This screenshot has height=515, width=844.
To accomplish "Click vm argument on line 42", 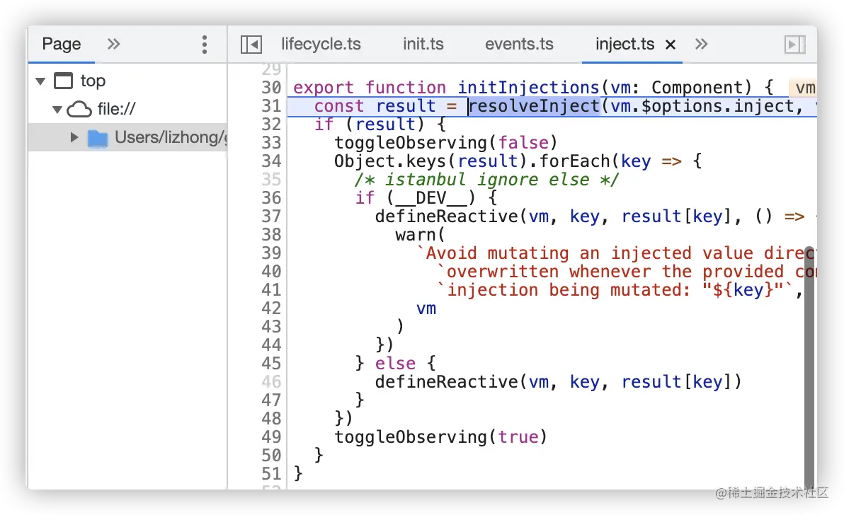I will pos(426,308).
